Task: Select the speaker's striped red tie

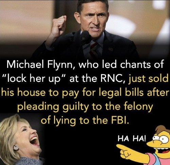Action: click(93, 50)
